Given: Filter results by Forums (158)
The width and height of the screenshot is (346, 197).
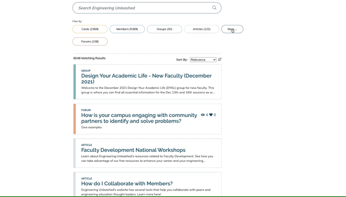Looking at the screenshot, I should [x=90, y=42].
